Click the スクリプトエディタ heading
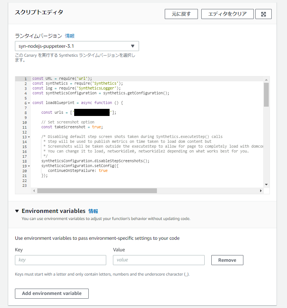 pos(39,12)
